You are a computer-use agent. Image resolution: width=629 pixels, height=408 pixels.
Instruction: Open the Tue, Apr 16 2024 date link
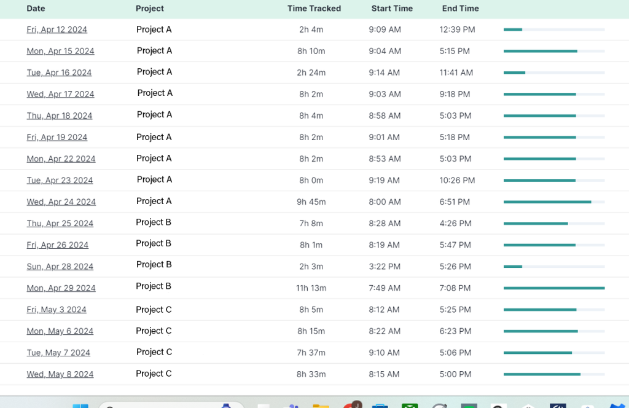[x=59, y=73]
